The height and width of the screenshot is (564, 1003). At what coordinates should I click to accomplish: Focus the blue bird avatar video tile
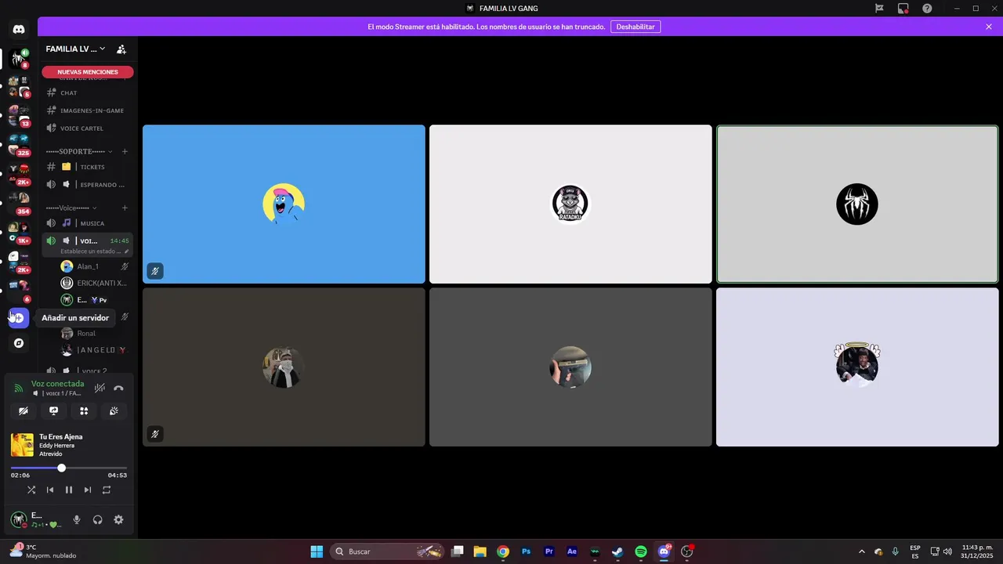(284, 204)
